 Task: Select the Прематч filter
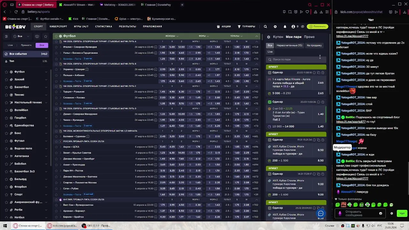pos(26,45)
